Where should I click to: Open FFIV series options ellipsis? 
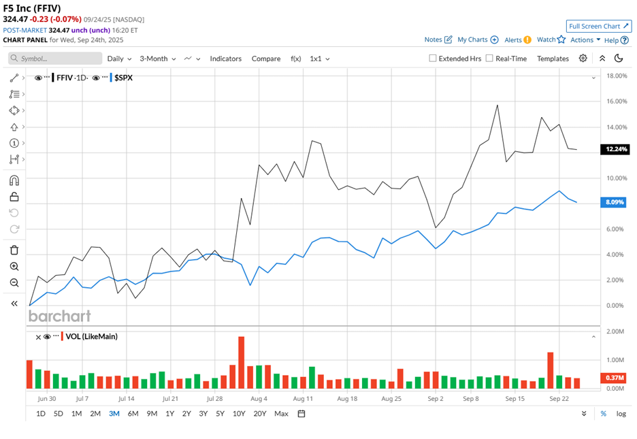coord(47,77)
